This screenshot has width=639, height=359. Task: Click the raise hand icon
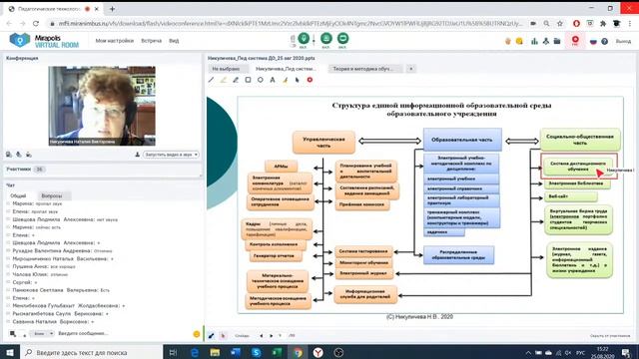[x=508, y=41]
